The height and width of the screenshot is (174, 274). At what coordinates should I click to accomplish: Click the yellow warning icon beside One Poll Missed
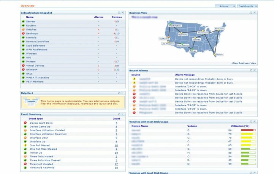(x=25, y=145)
